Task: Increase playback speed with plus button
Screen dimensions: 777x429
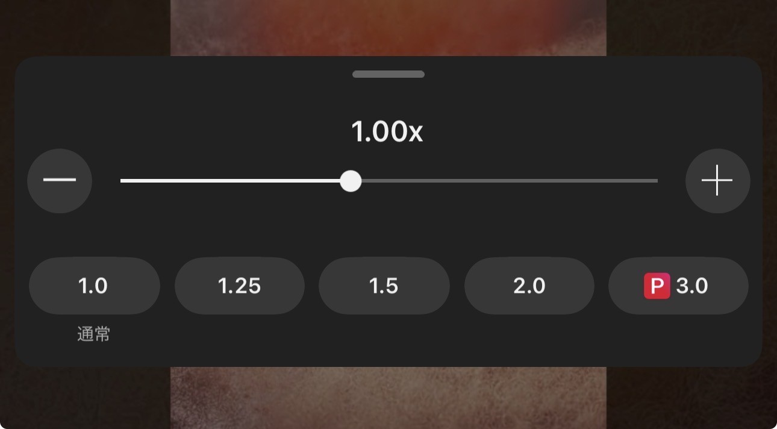Action: pyautogui.click(x=717, y=181)
